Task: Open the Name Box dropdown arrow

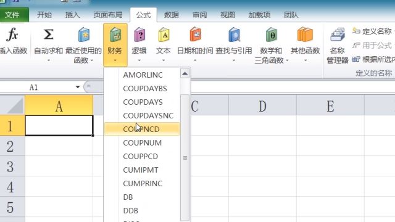Action: (x=78, y=87)
